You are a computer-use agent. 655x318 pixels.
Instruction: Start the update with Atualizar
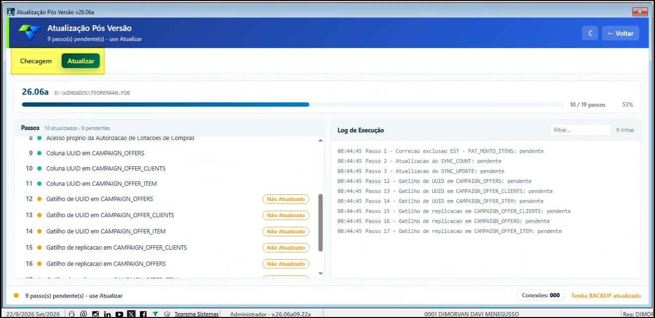(81, 61)
